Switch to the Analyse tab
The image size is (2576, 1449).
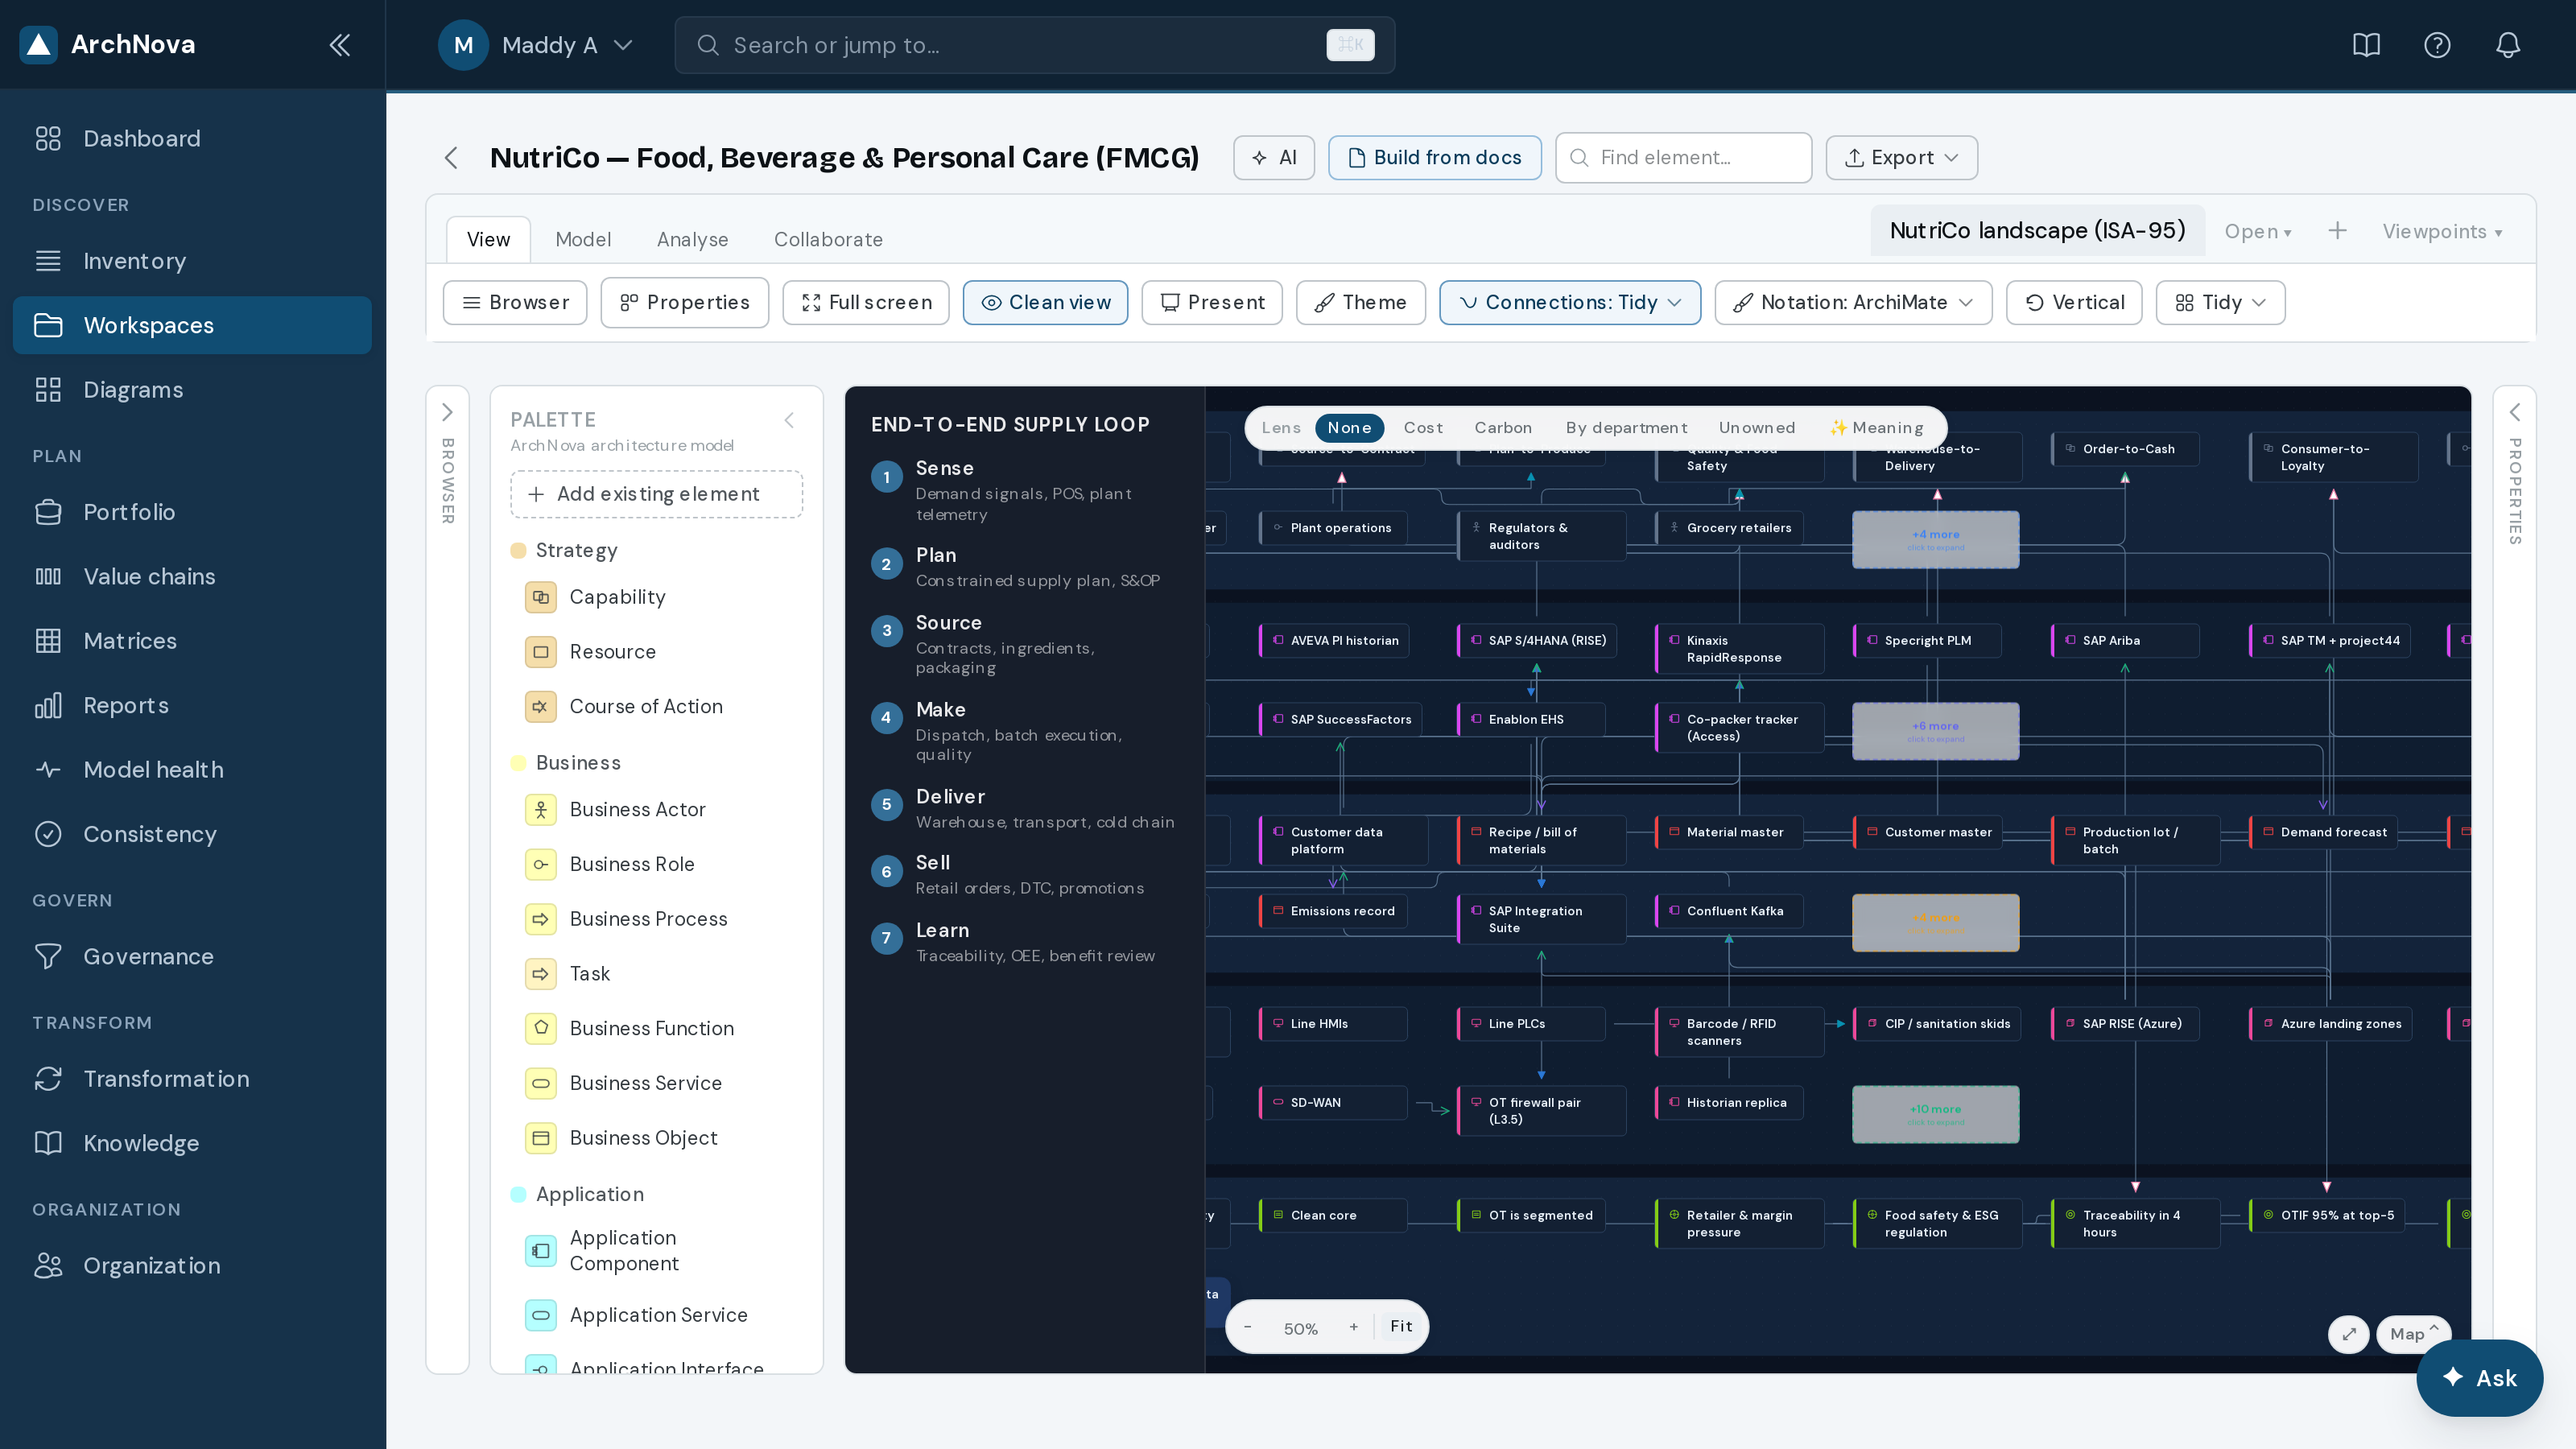(x=693, y=240)
